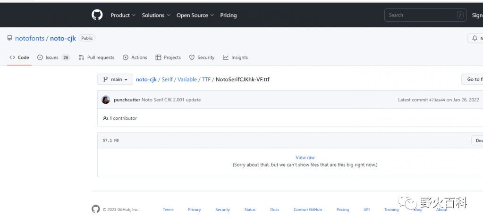483x224 pixels.
Task: Open the notofonts owner link
Action: (30, 39)
